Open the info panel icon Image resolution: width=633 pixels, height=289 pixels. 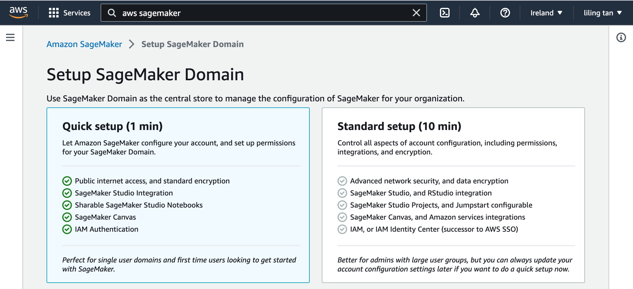click(x=621, y=37)
